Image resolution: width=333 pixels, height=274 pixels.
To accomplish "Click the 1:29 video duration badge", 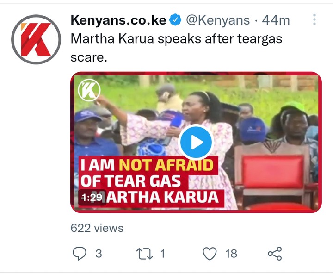I will pyautogui.click(x=92, y=198).
